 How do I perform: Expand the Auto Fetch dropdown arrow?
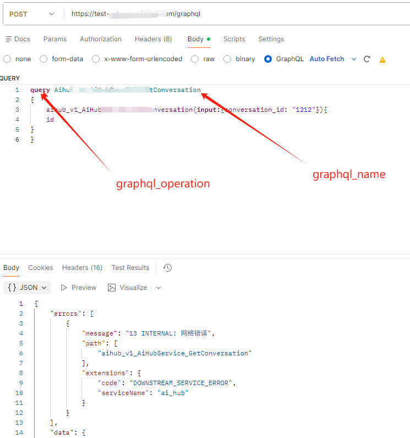click(354, 59)
